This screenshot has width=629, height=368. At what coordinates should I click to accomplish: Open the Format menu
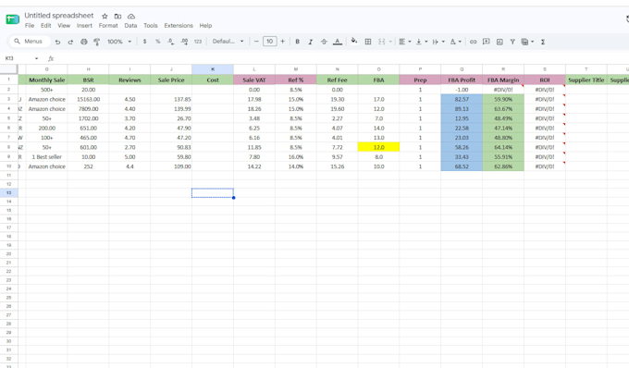coord(108,26)
